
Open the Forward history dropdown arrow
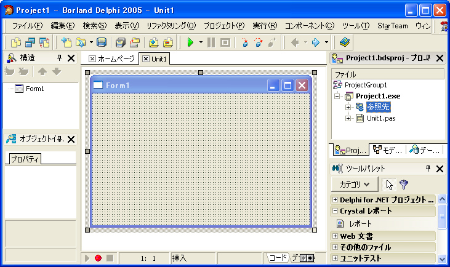click(x=326, y=42)
